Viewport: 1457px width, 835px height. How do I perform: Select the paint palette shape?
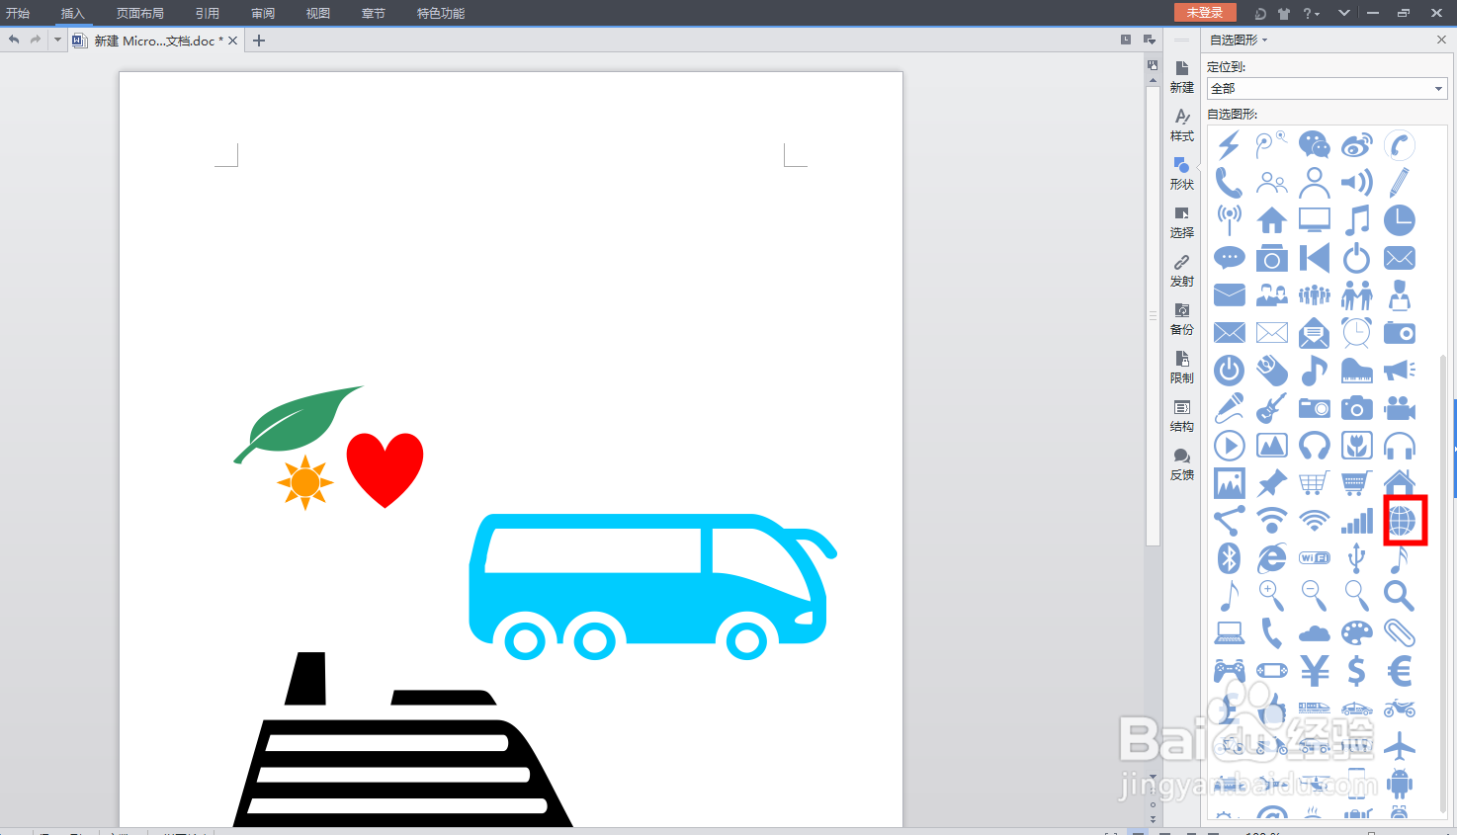click(1357, 633)
